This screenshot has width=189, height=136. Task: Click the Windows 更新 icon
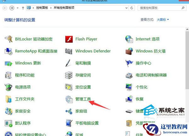tap(9, 63)
